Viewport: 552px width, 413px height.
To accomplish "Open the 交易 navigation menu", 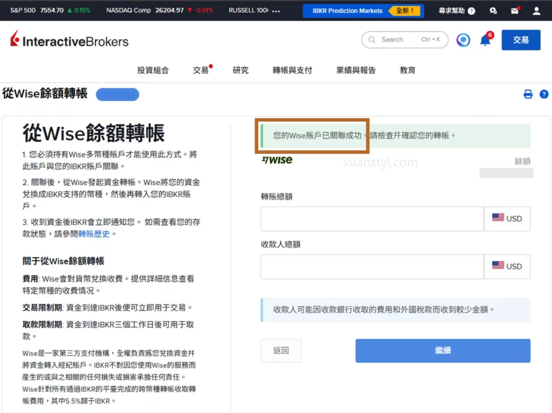I will pyautogui.click(x=201, y=70).
